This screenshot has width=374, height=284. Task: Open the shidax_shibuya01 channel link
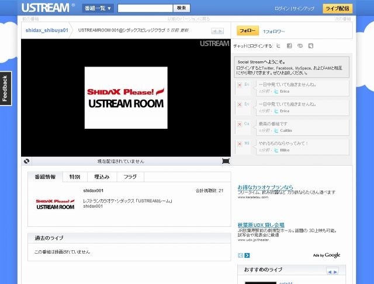[47, 30]
